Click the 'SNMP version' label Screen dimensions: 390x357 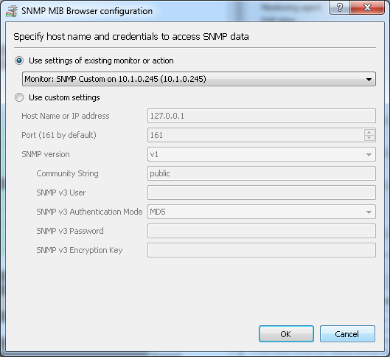point(46,154)
